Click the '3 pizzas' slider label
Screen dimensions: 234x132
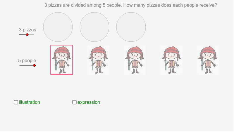(27, 30)
